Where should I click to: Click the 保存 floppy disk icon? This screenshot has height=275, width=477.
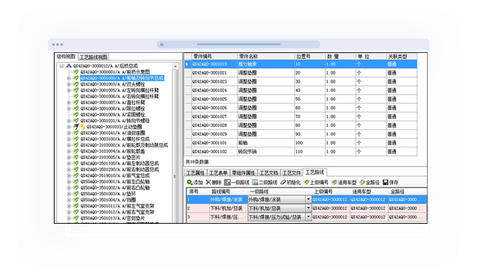385,182
